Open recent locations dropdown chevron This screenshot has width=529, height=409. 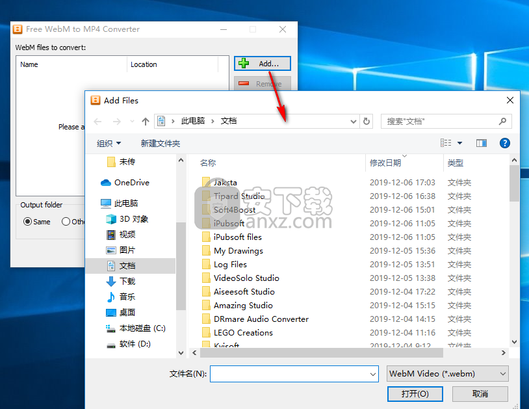(132, 122)
